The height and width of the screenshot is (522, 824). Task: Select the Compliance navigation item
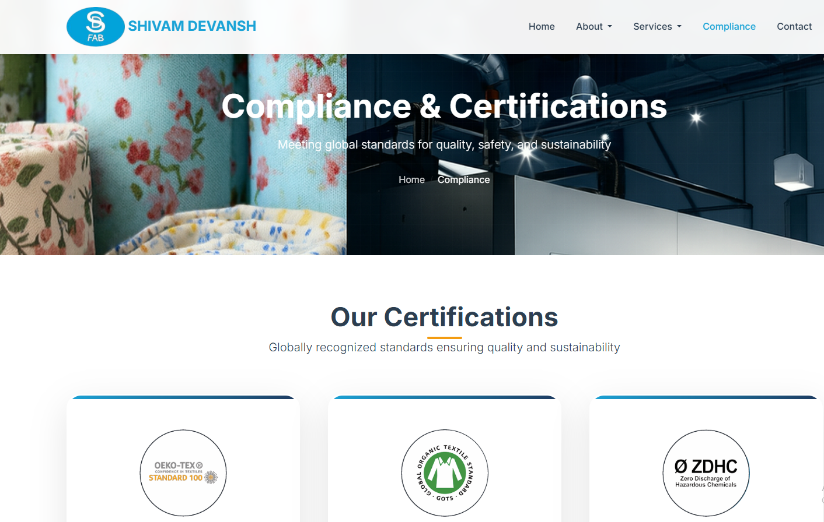[x=729, y=27]
